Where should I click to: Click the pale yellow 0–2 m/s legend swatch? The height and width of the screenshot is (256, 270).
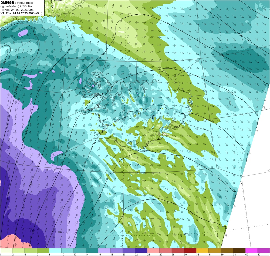click(x=6, y=251)
